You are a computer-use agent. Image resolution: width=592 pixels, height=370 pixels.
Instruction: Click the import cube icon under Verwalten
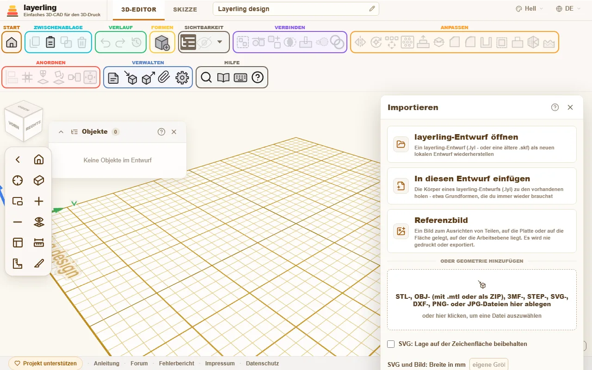(x=131, y=77)
